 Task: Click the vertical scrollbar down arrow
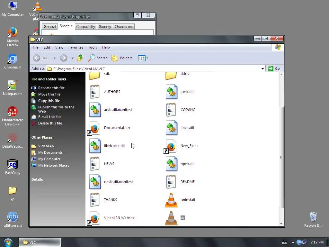pyautogui.click(x=281, y=224)
